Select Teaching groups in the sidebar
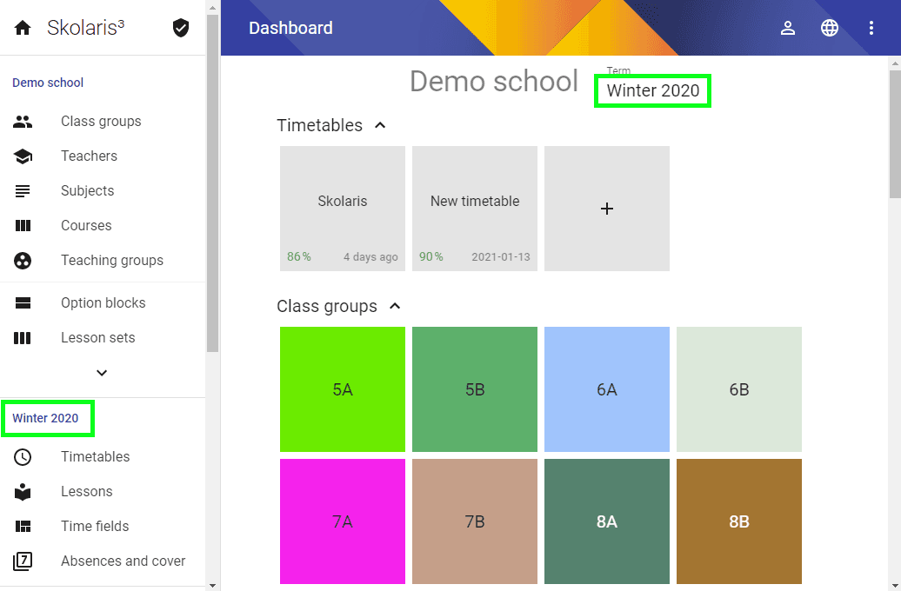Viewport: 901px width, 591px height. pos(112,260)
